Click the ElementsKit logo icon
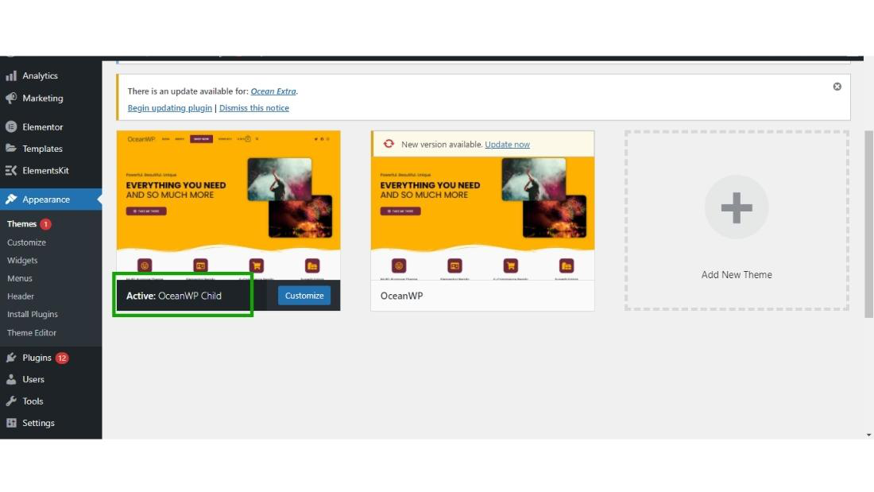The height and width of the screenshot is (492, 874). pos(11,170)
